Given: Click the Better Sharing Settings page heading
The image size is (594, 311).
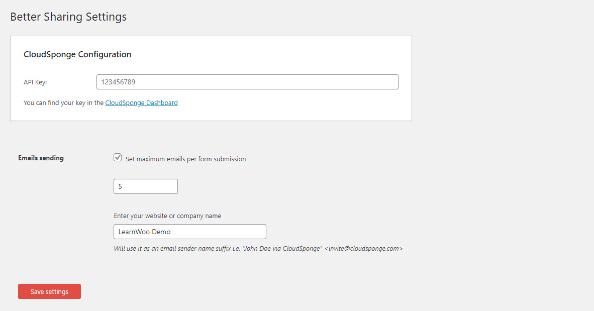Looking at the screenshot, I should 68,17.
